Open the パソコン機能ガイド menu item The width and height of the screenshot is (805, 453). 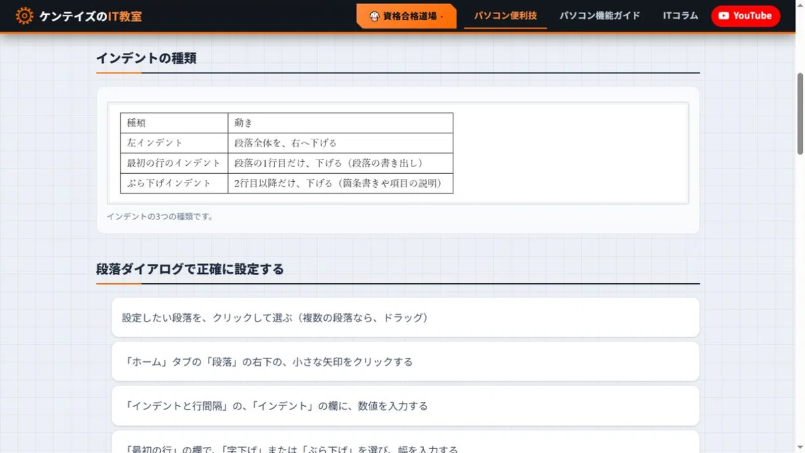click(600, 15)
